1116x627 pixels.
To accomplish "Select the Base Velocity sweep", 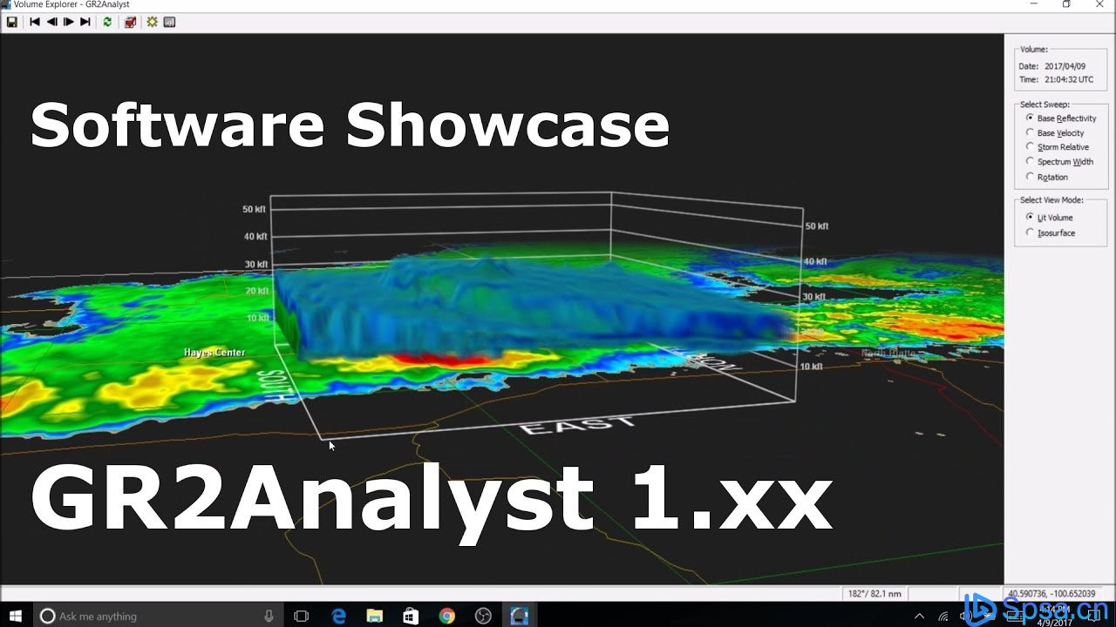I will coord(1055,133).
